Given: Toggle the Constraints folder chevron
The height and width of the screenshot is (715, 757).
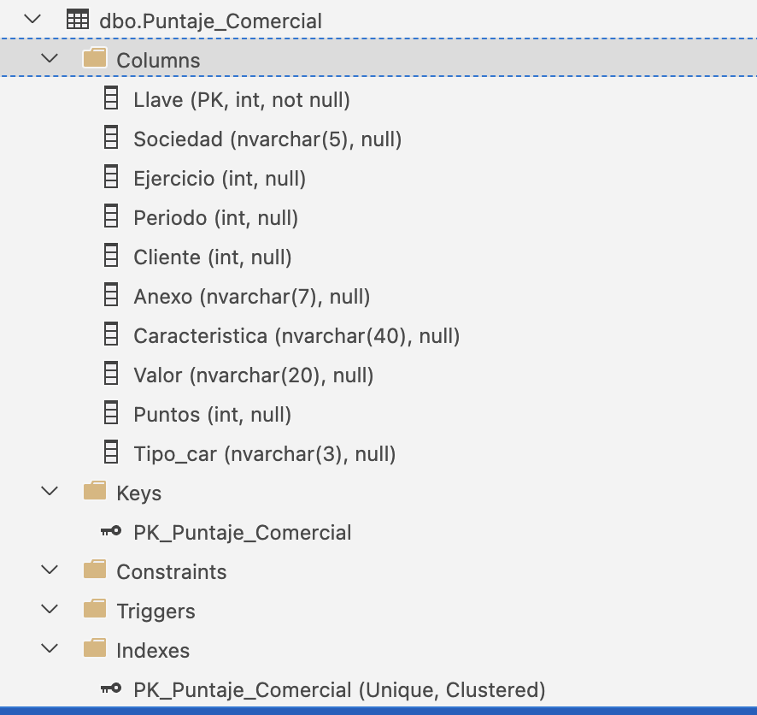Looking at the screenshot, I should [x=50, y=570].
